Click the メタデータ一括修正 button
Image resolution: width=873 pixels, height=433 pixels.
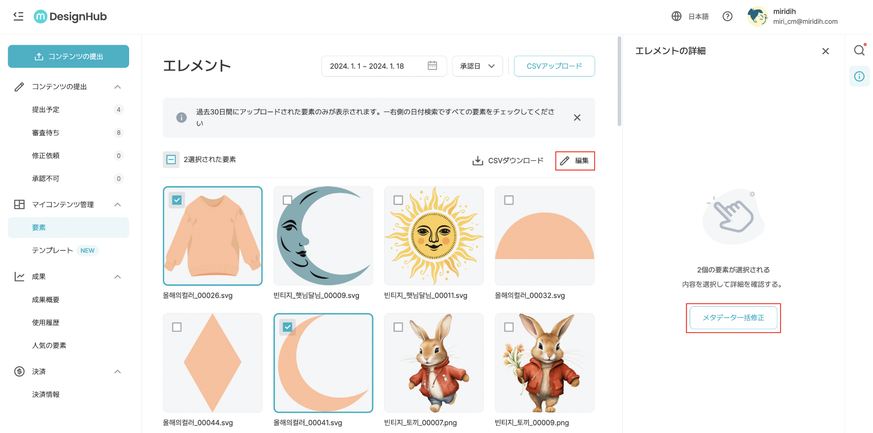point(733,318)
